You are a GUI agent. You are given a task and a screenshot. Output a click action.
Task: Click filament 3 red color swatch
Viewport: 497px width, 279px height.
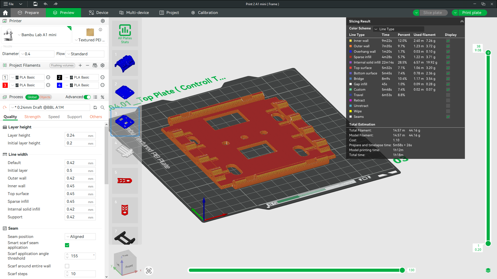point(5,85)
